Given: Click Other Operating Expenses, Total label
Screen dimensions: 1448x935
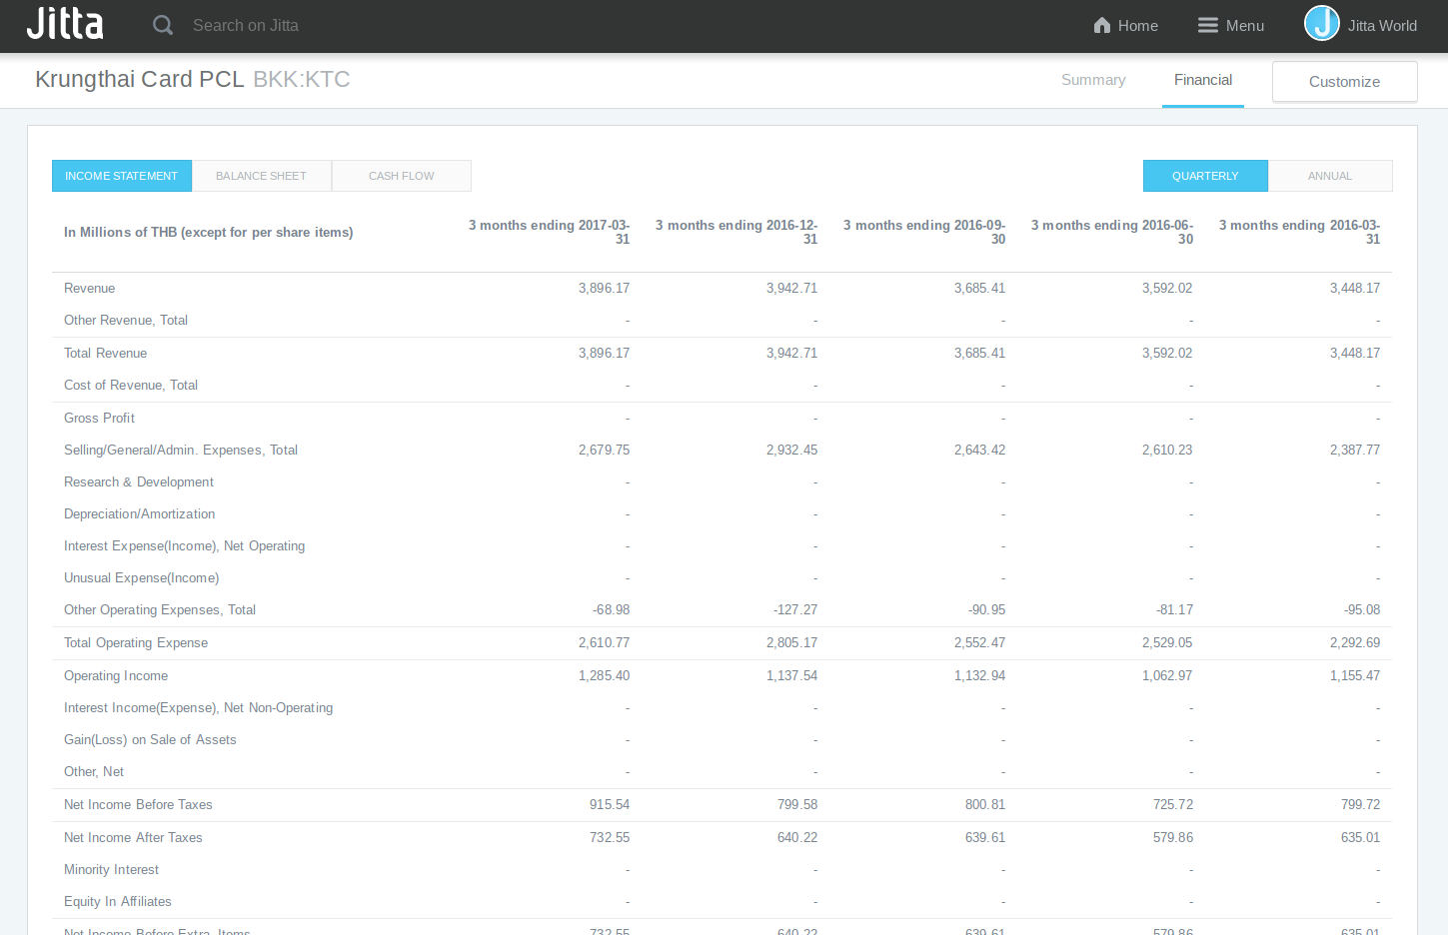Looking at the screenshot, I should pyautogui.click(x=160, y=610).
